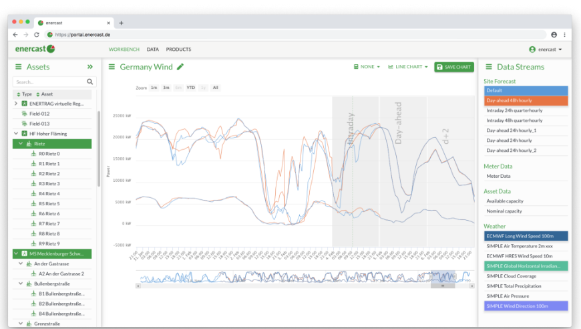
Task: Select the YTD zoom range
Action: (191, 88)
